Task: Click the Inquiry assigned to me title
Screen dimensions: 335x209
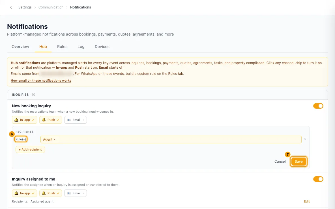Action: click(34, 179)
